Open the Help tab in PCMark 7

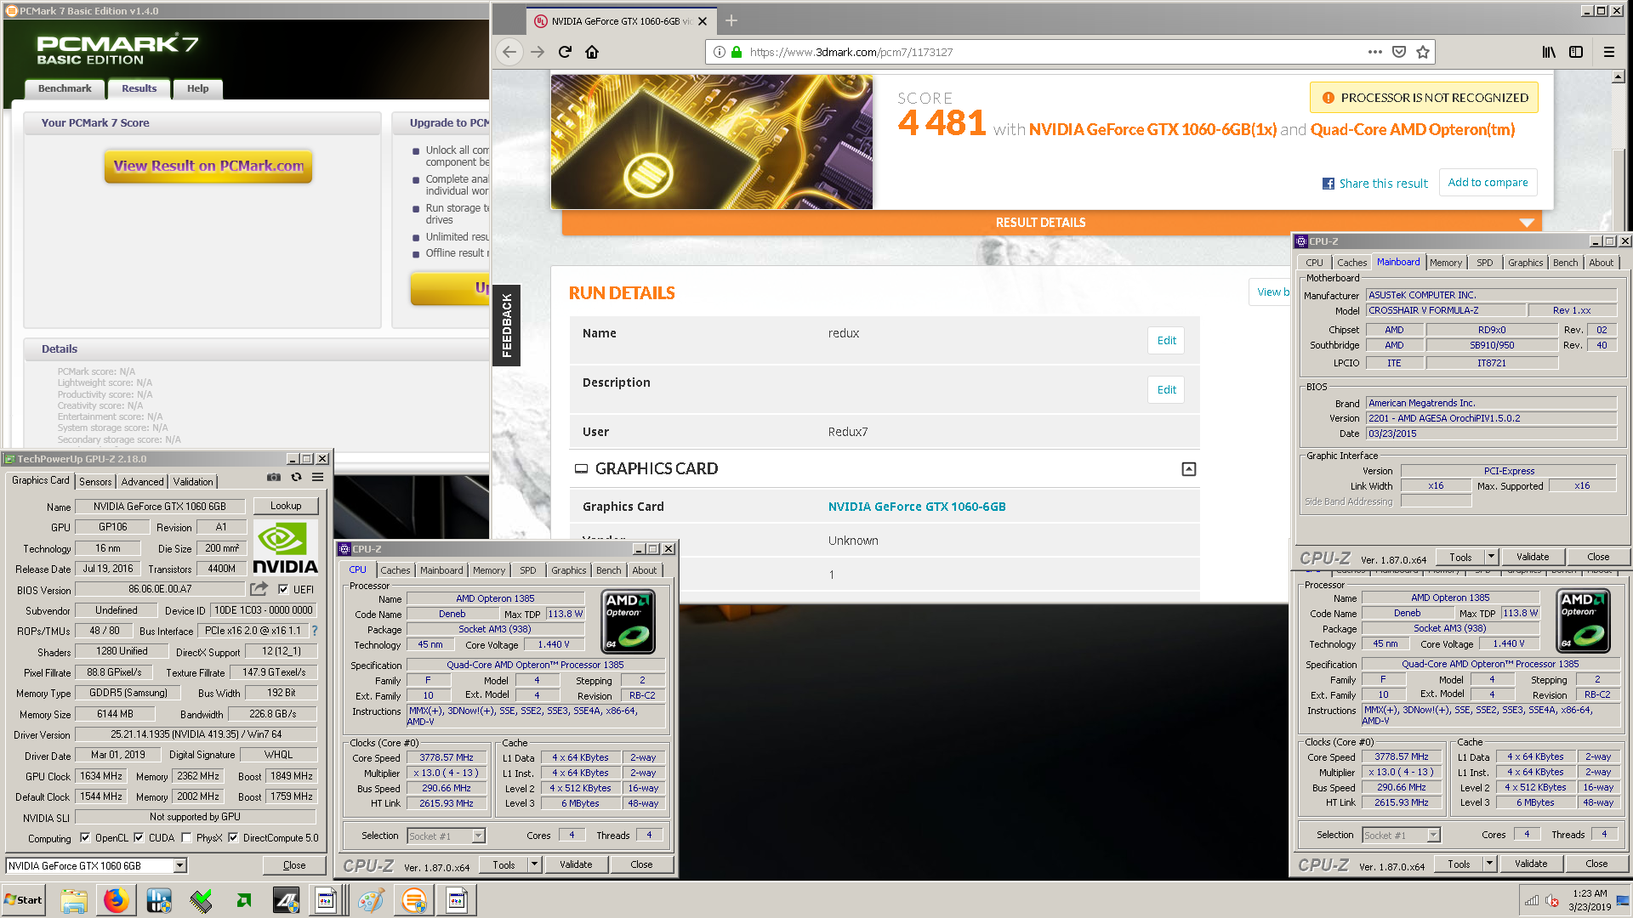pos(198,88)
